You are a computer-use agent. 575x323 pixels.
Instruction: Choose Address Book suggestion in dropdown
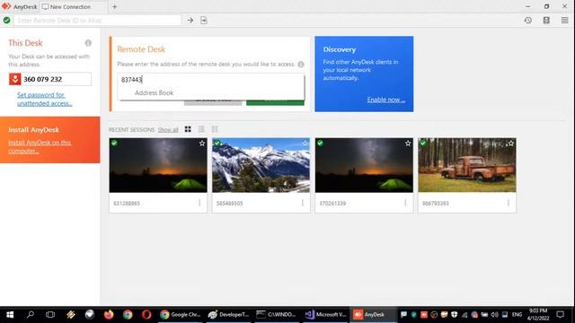(x=154, y=93)
